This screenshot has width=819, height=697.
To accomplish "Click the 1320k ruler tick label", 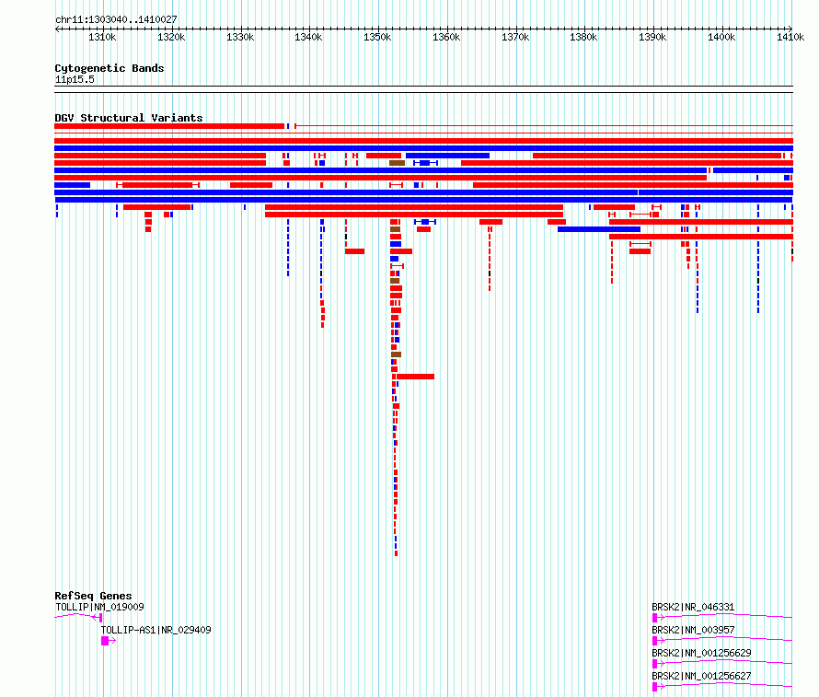I will click(171, 37).
